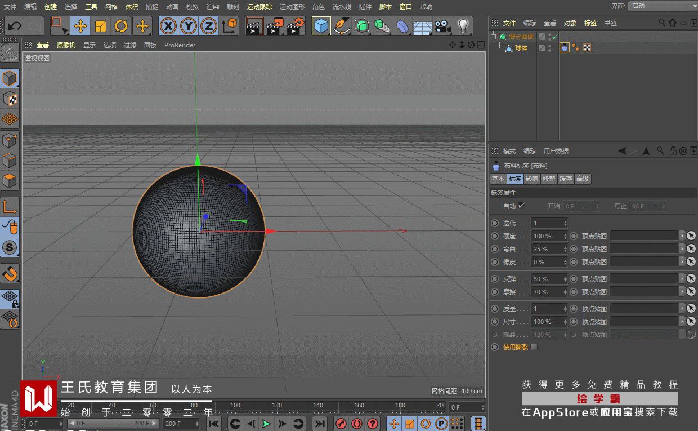
Task: Expand 硬度 vertex map arrow button
Action: tap(683, 236)
